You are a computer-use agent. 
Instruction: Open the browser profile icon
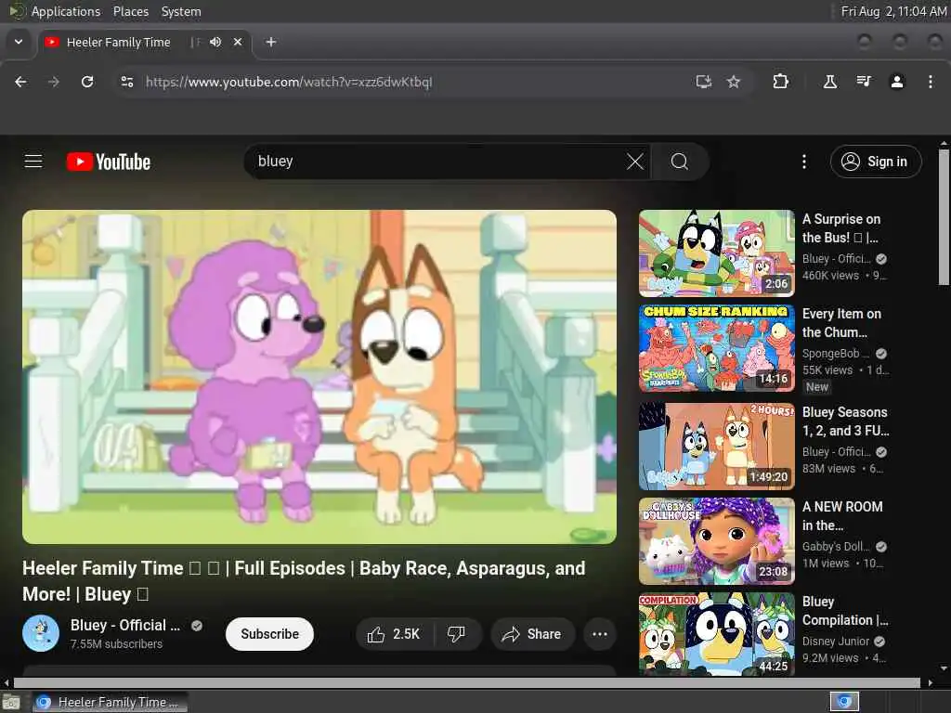tap(897, 82)
